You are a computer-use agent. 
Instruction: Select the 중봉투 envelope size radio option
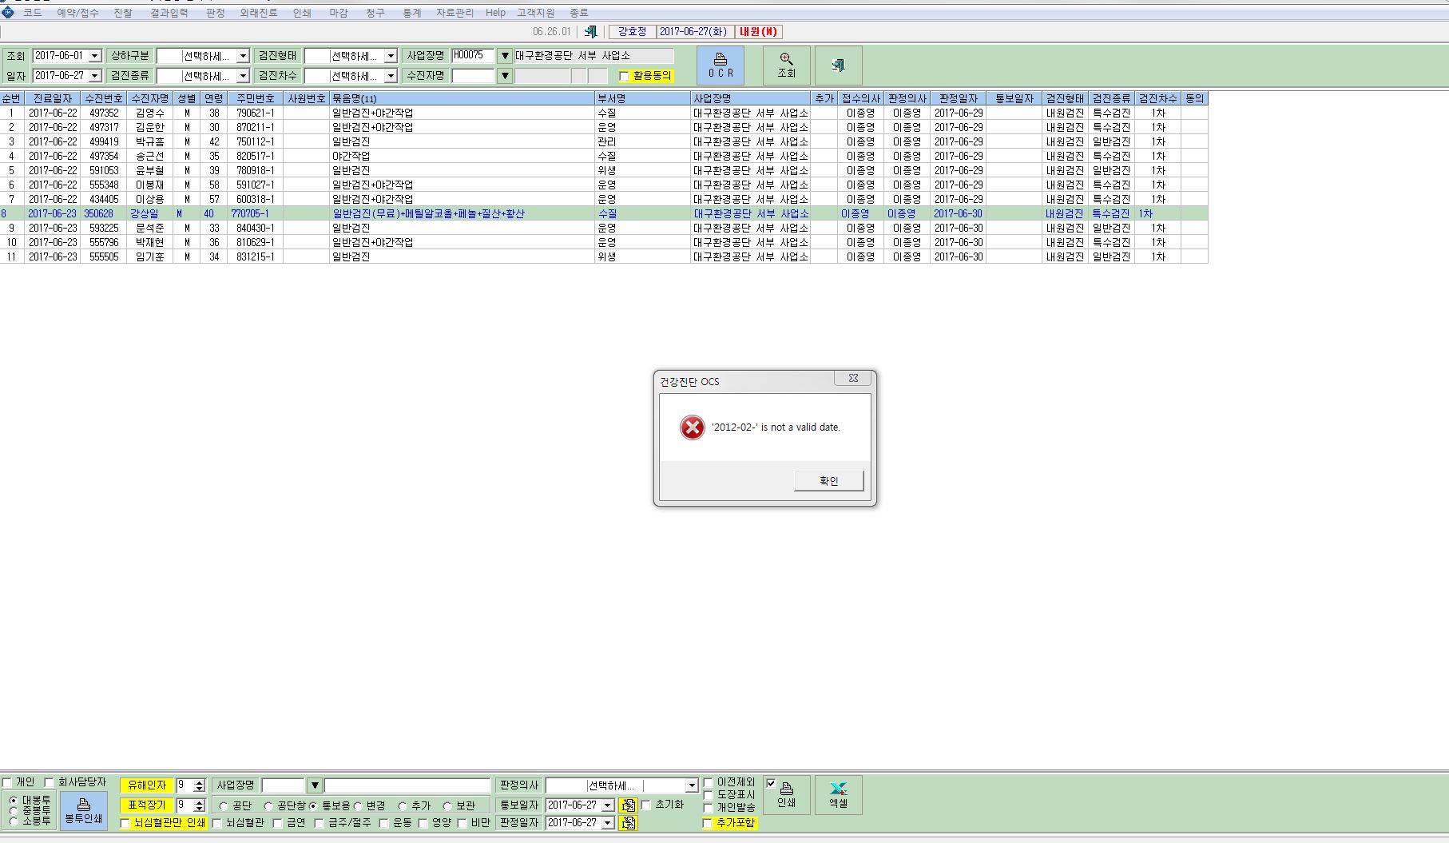[14, 810]
